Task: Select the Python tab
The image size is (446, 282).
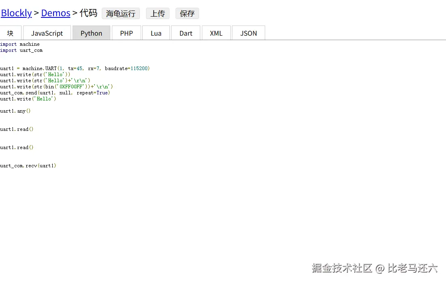Action: click(x=91, y=33)
